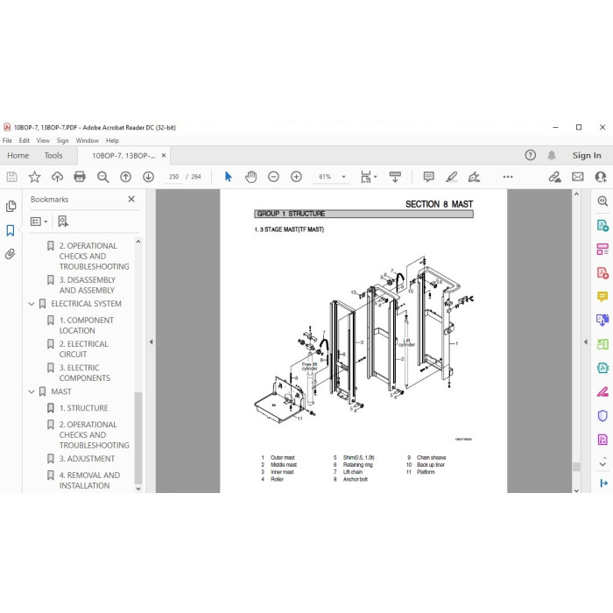Click the page number input field
The width and height of the screenshot is (613, 613).
tap(173, 177)
